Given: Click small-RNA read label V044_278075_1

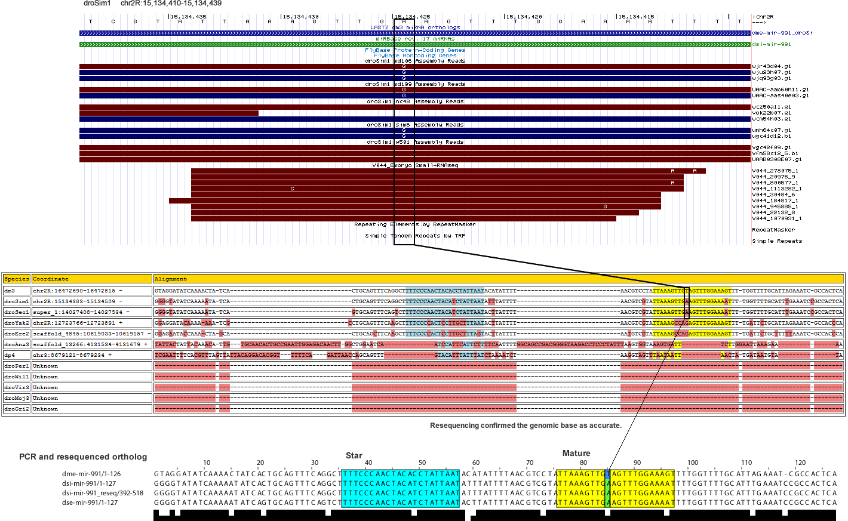Looking at the screenshot, I should (775, 171).
